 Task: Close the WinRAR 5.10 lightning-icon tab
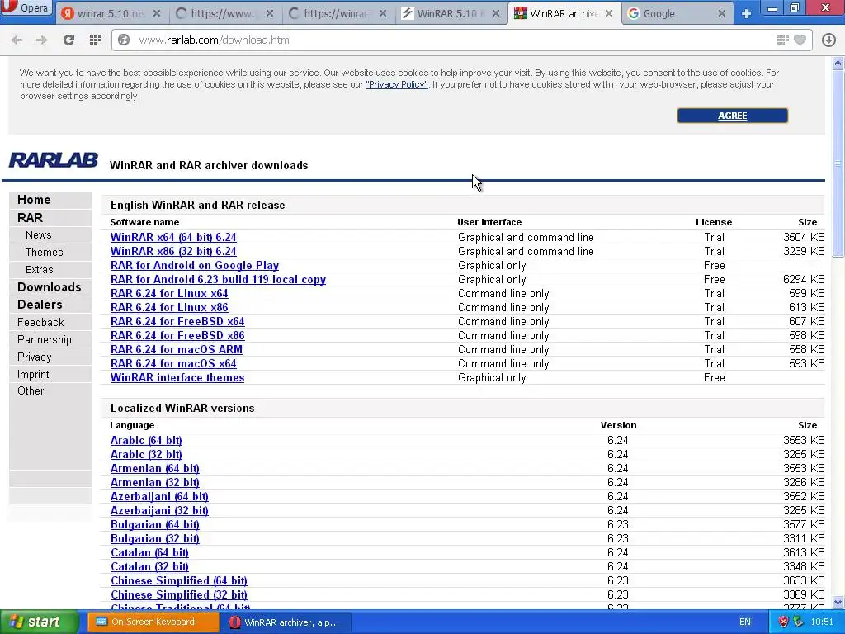(x=496, y=13)
